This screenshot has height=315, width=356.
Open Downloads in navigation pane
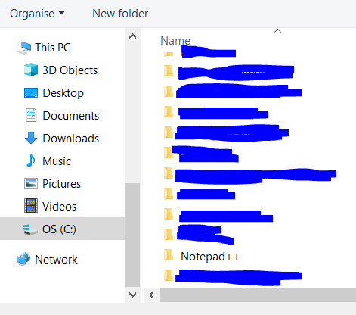[71, 139]
